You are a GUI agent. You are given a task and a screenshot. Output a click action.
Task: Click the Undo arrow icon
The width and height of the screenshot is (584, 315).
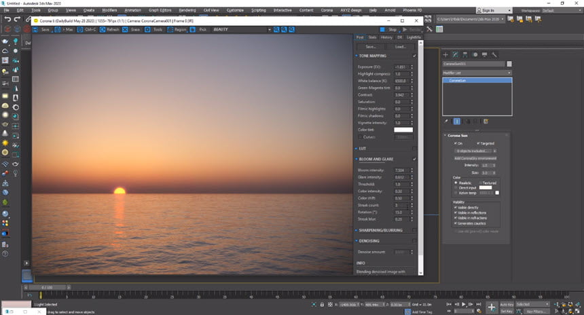[x=7, y=19]
